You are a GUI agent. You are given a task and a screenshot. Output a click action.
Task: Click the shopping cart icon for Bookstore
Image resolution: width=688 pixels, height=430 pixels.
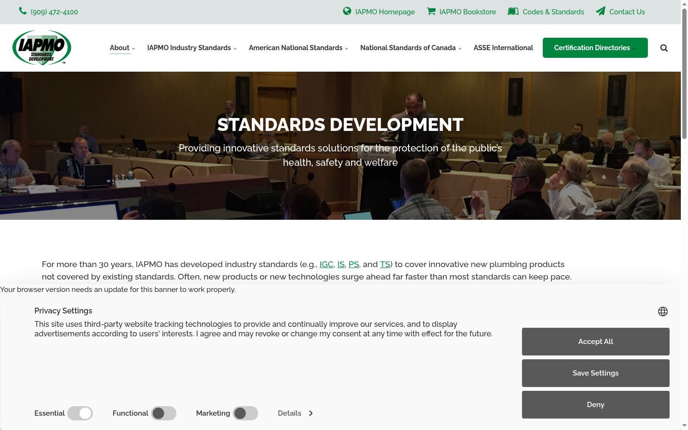pyautogui.click(x=431, y=11)
